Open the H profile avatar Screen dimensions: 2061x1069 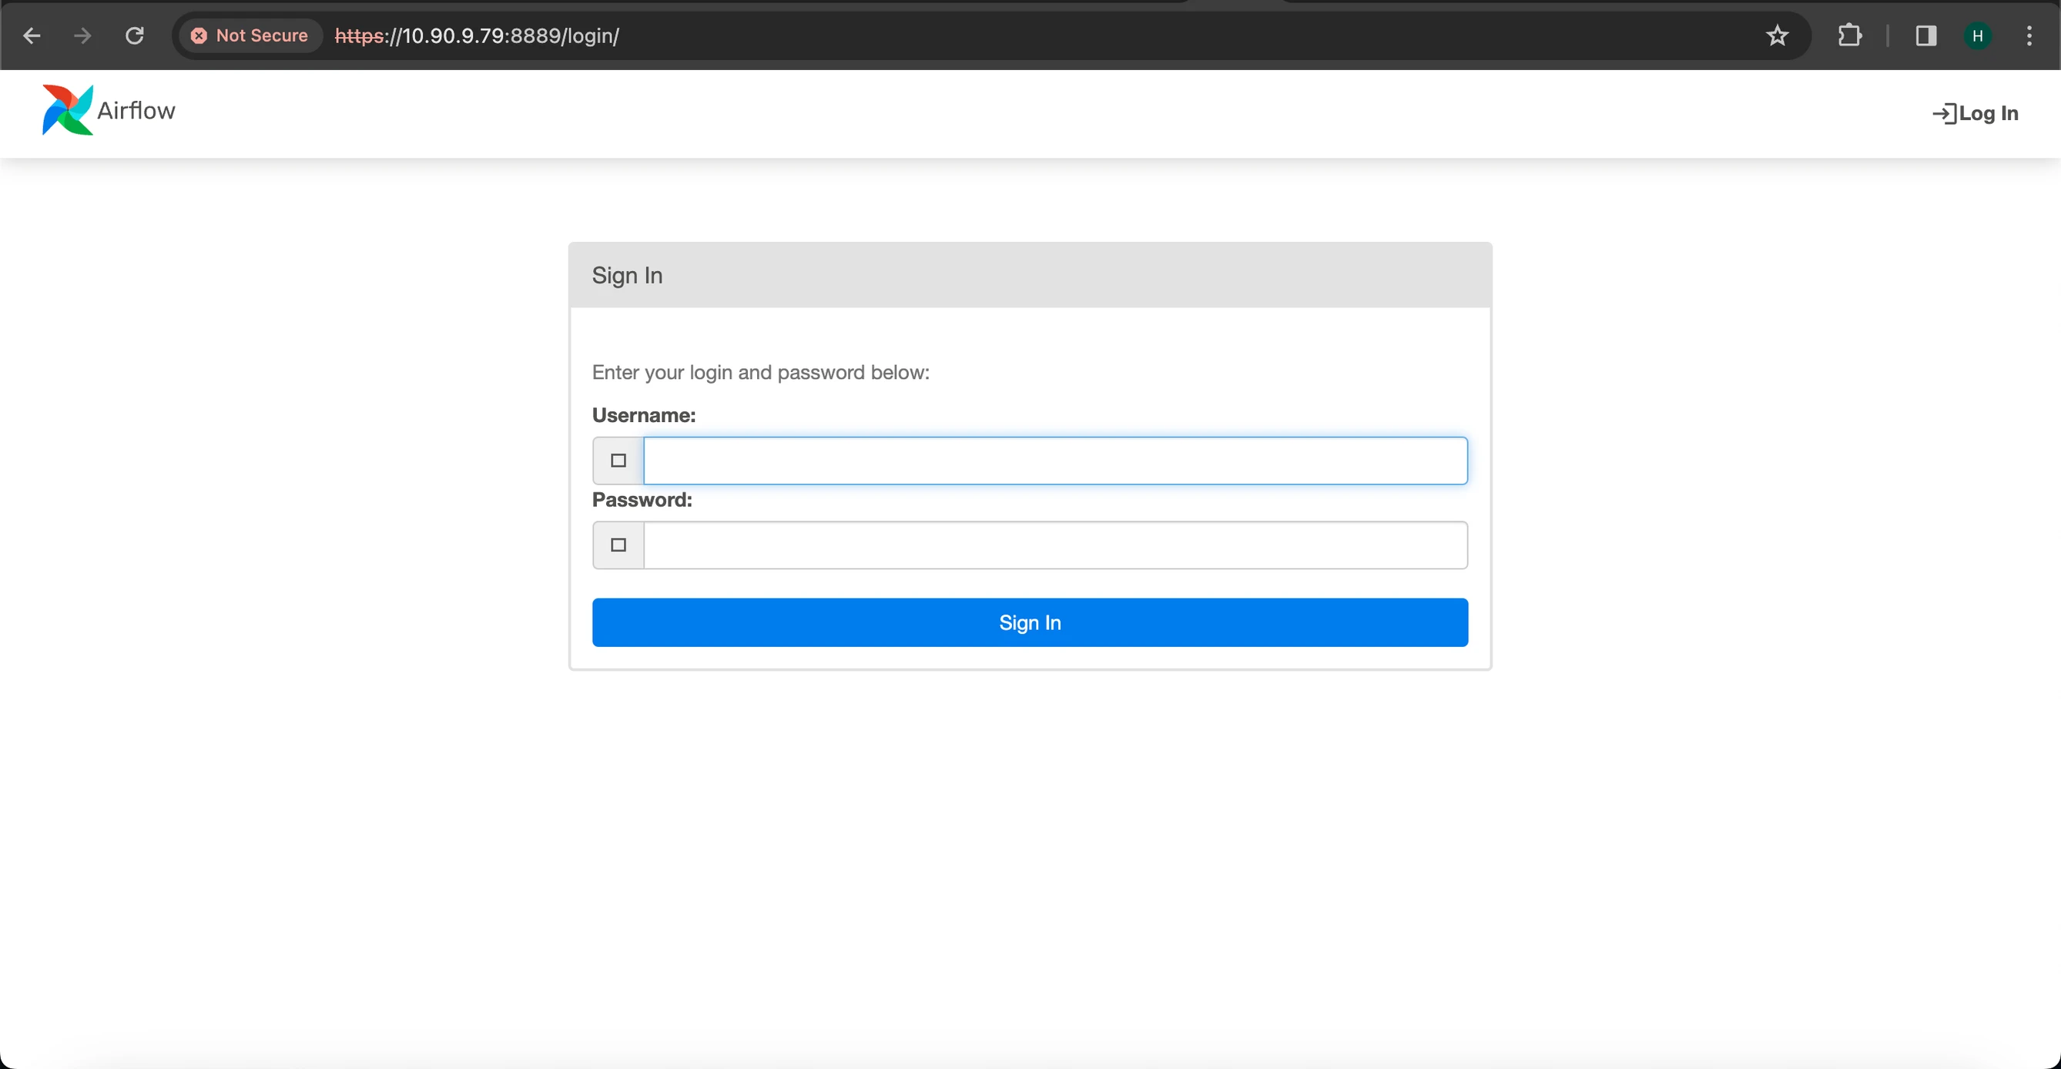click(1978, 35)
